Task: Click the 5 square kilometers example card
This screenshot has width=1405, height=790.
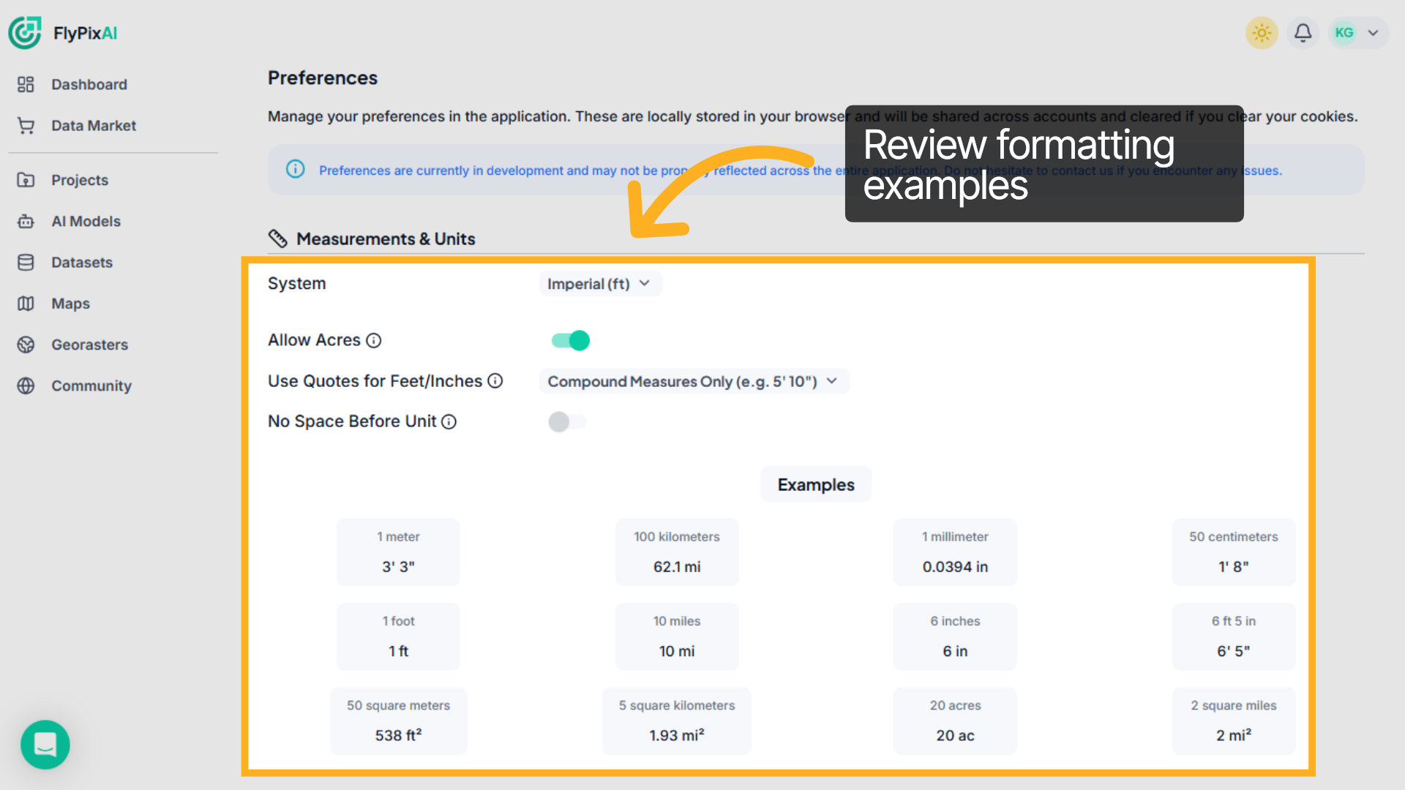Action: (677, 721)
